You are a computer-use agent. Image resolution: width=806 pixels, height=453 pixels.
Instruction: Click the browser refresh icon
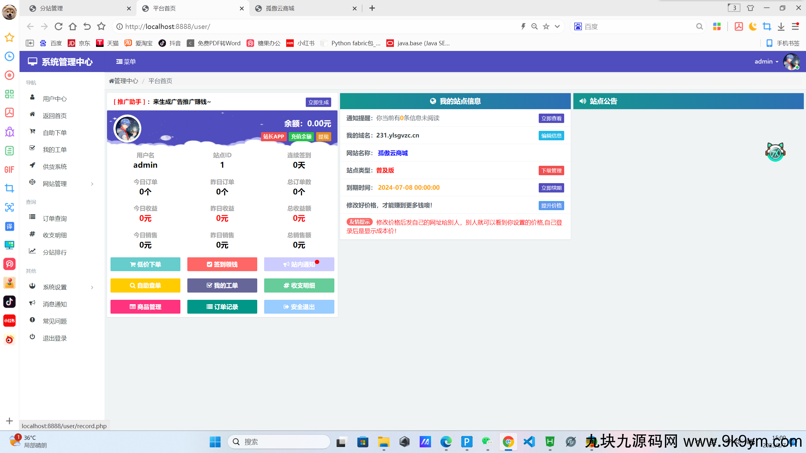(58, 26)
